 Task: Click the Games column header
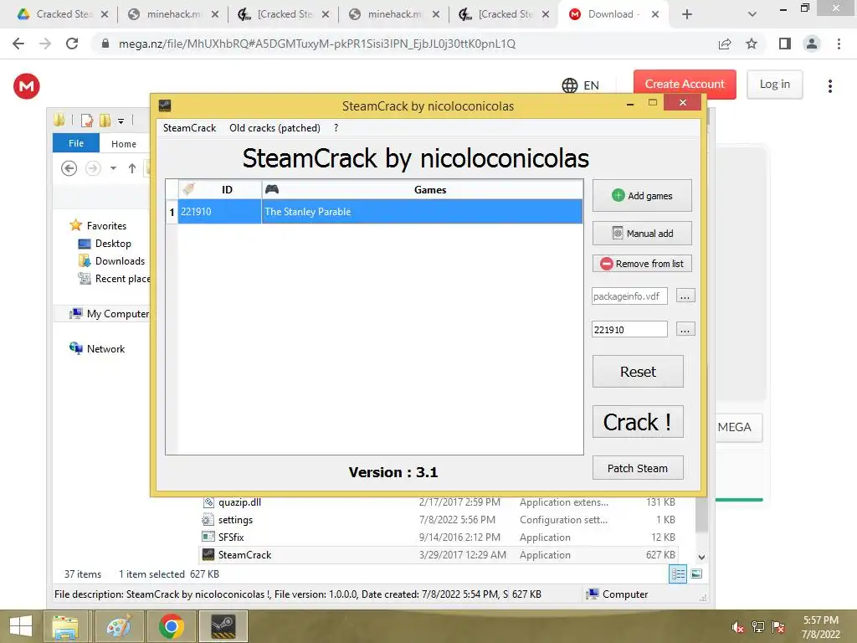tap(422, 190)
